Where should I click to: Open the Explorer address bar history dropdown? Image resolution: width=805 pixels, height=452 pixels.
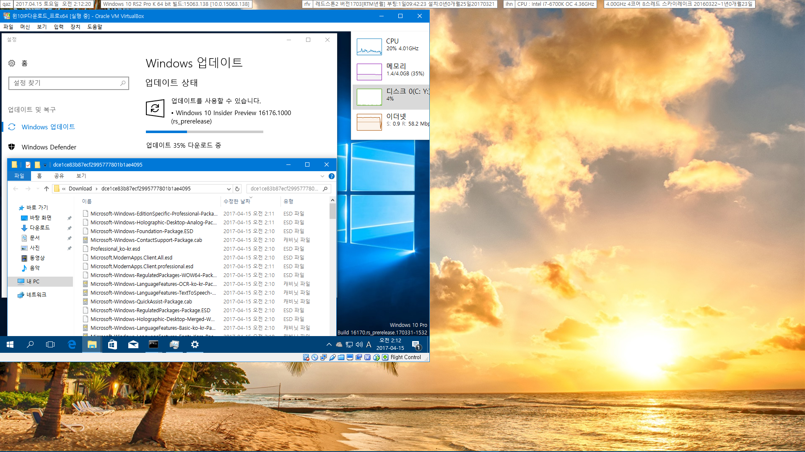(x=229, y=189)
